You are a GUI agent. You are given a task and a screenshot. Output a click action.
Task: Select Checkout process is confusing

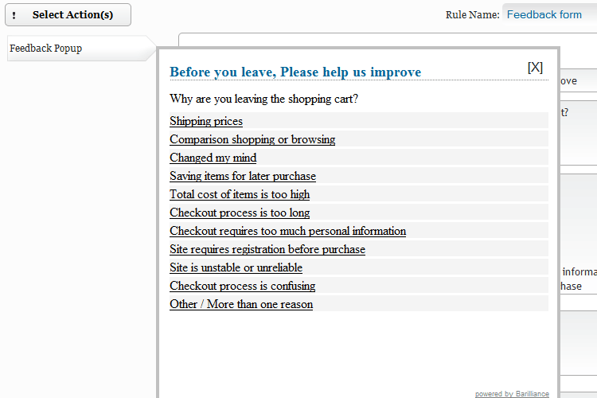pyautogui.click(x=243, y=285)
